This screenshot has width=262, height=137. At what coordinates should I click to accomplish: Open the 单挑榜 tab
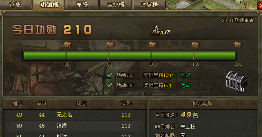(116, 5)
